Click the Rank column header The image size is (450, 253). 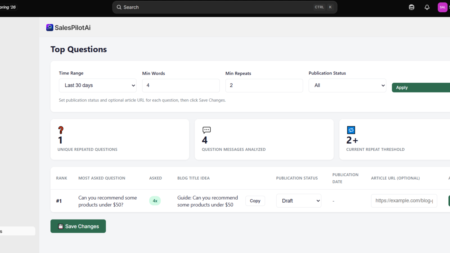tap(62, 178)
